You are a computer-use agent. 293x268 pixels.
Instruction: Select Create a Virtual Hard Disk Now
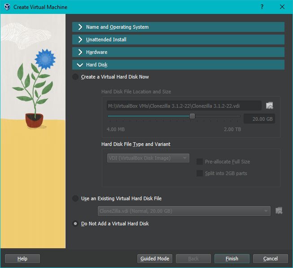(x=75, y=77)
